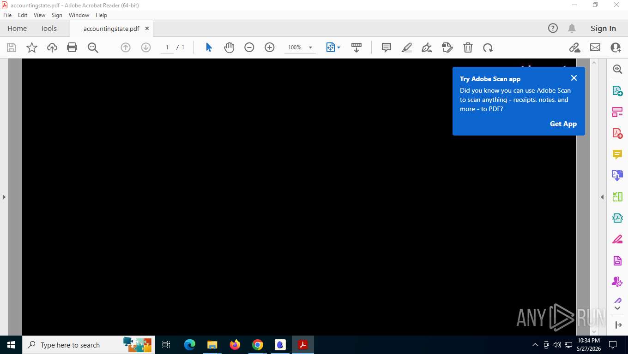The width and height of the screenshot is (628, 354).
Task: Open the yellow Comment tool
Action: point(617,154)
